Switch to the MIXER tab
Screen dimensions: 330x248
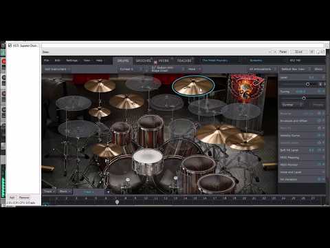pyautogui.click(x=164, y=61)
